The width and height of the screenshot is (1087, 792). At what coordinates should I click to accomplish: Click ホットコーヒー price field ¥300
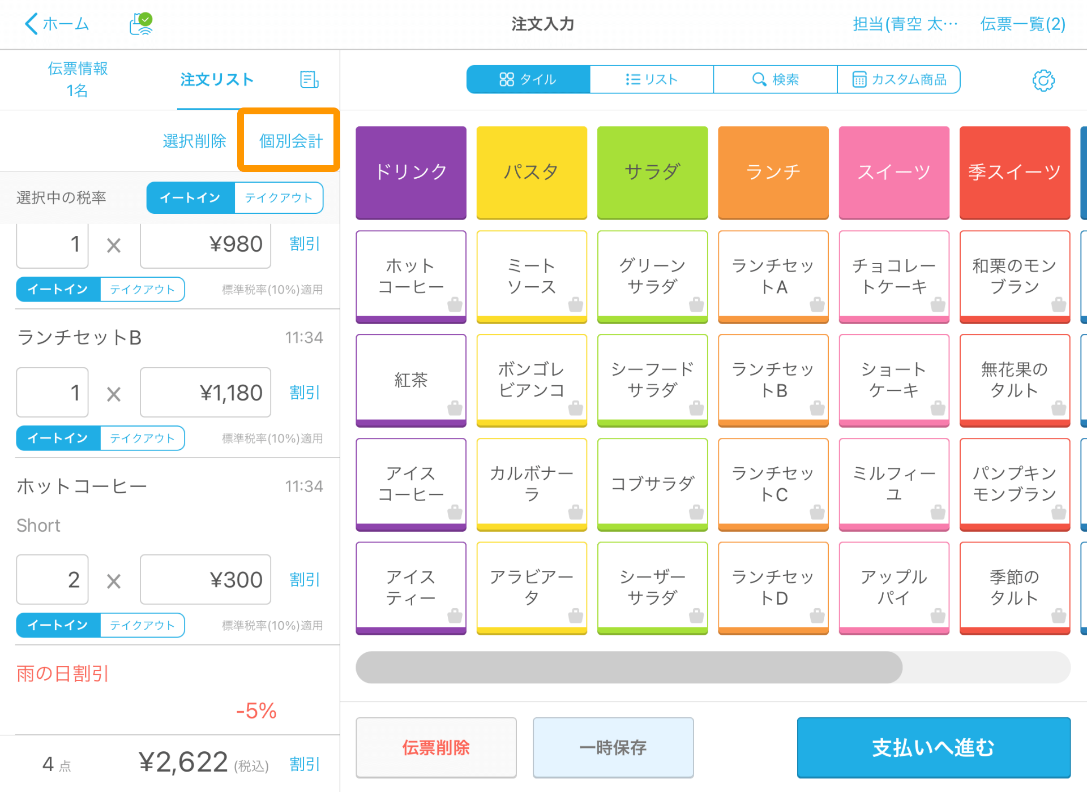(x=206, y=580)
